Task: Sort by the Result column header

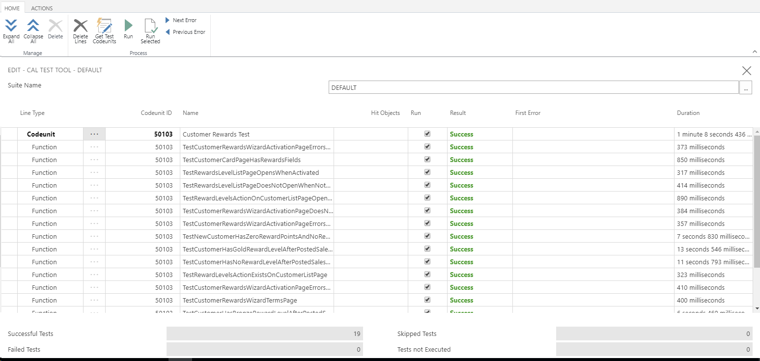Action: coord(457,113)
